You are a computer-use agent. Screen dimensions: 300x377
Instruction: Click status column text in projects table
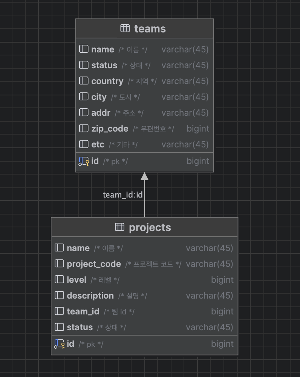click(80, 327)
